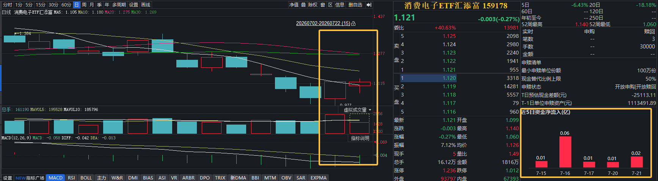The image size is (658, 181).
Task: Click the sell-5 price 1.125
Action: point(449,36)
